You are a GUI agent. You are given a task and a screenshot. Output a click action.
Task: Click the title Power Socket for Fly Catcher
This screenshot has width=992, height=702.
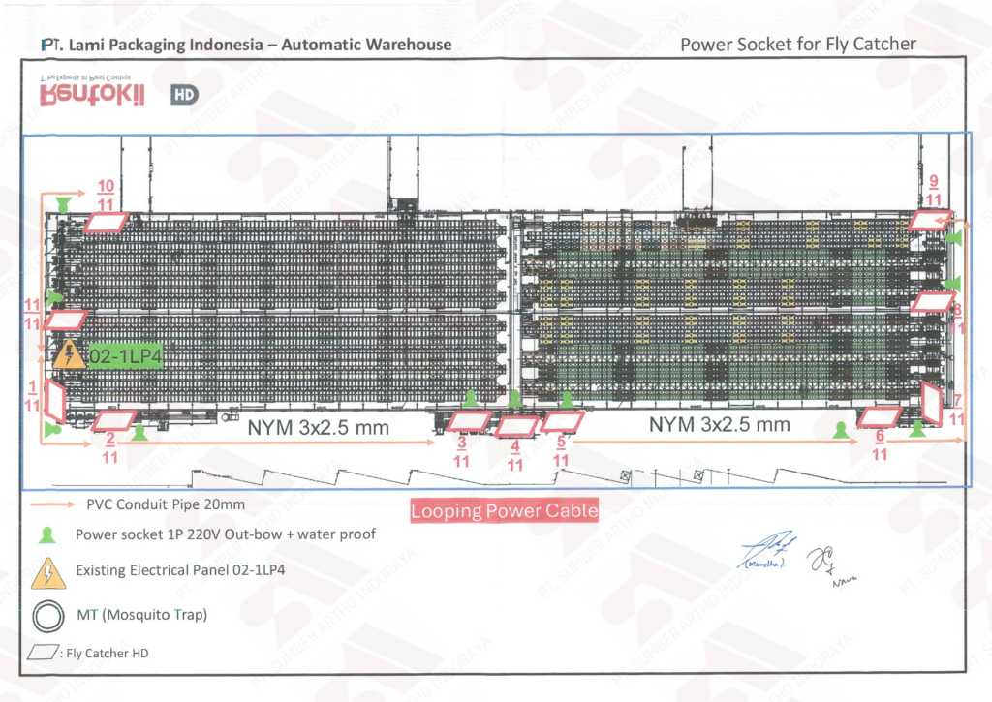798,44
